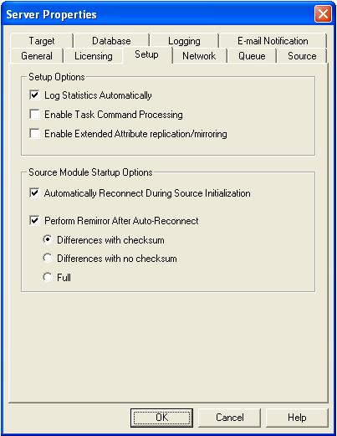This screenshot has width=337, height=436.
Task: Switch to the Target tab
Action: point(42,41)
